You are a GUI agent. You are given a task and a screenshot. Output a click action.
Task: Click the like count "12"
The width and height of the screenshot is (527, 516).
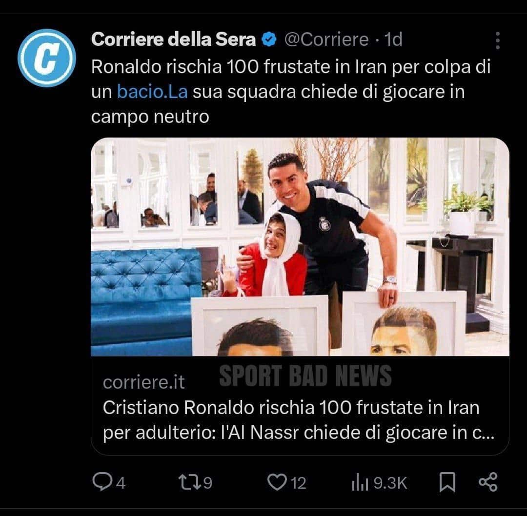[x=298, y=483]
